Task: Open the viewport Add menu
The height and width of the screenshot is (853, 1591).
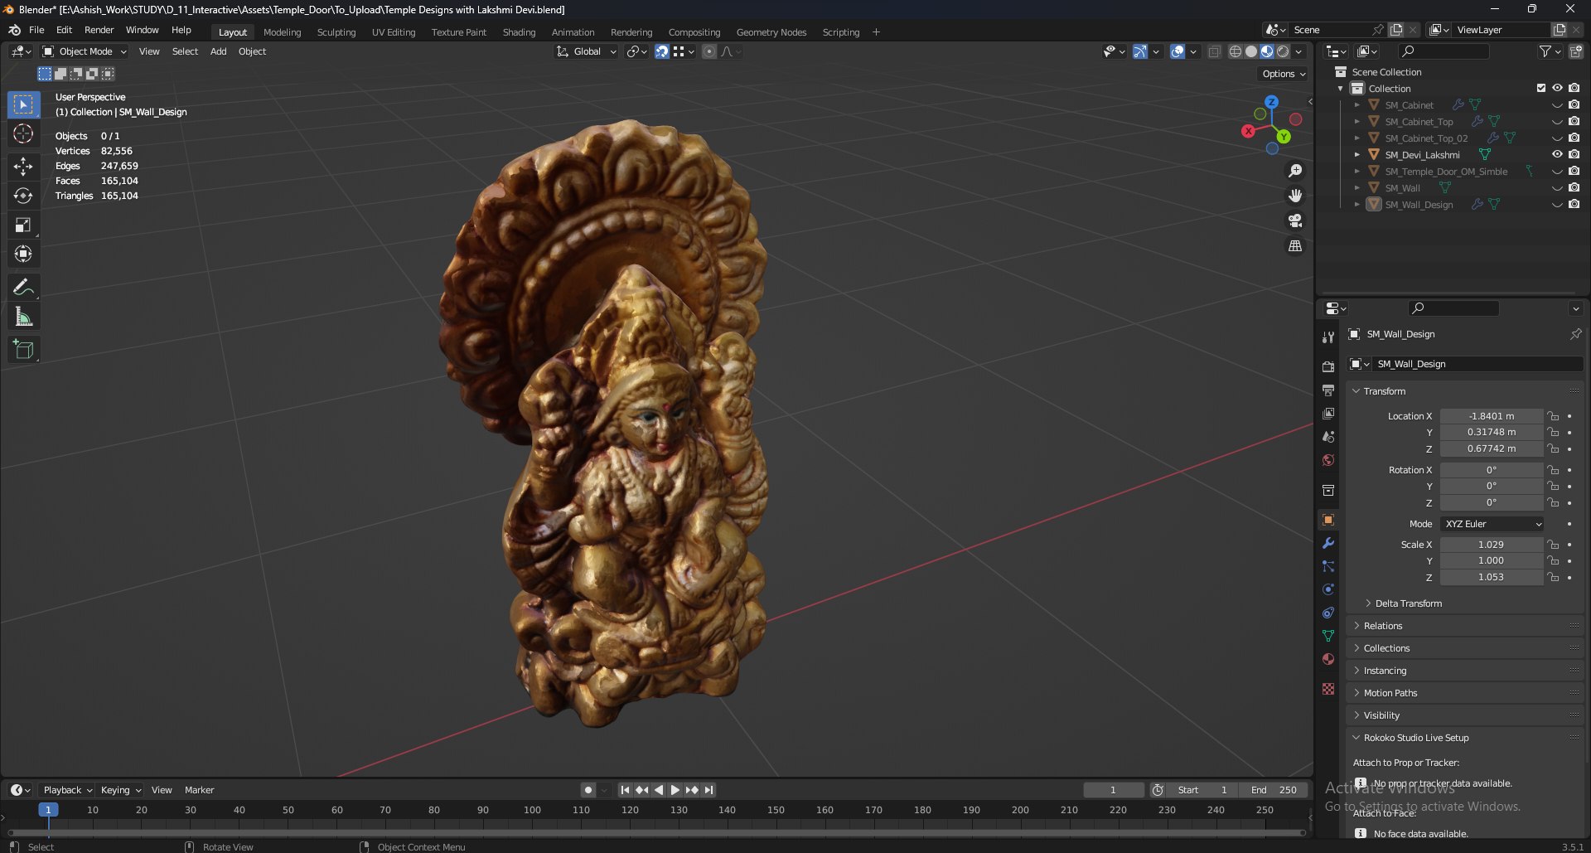Action: (218, 51)
